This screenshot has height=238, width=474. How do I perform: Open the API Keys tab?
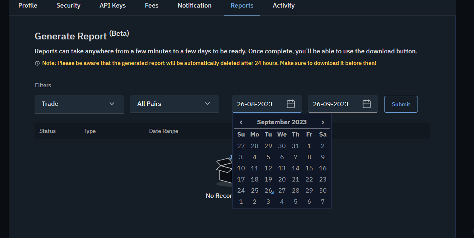click(113, 6)
